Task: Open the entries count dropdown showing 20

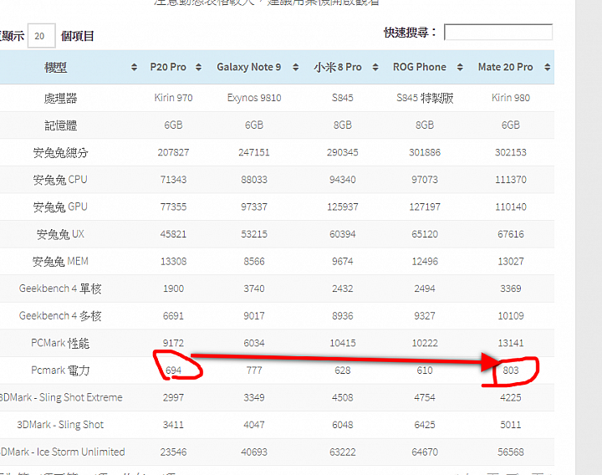Action: pyautogui.click(x=42, y=36)
